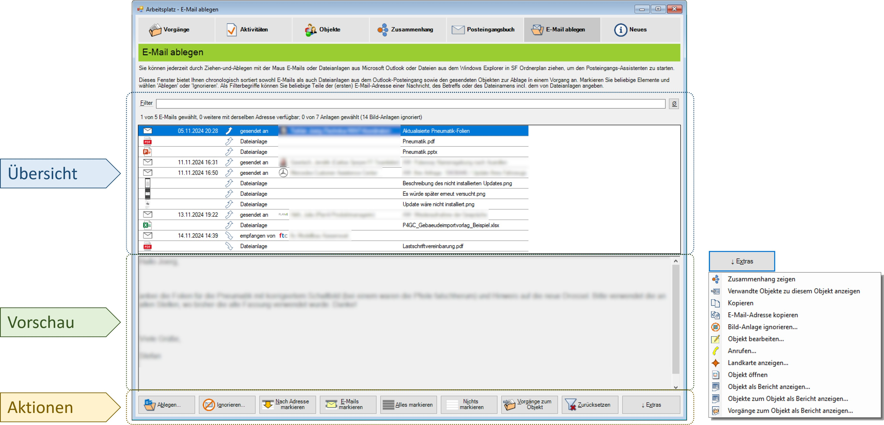The image size is (884, 425).
Task: Click Nach Adresse markieren button
Action: point(288,405)
